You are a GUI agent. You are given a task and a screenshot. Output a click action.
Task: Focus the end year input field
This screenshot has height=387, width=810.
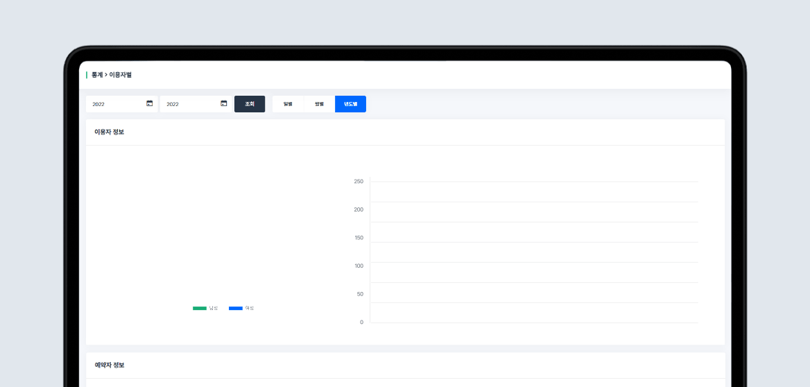189,104
